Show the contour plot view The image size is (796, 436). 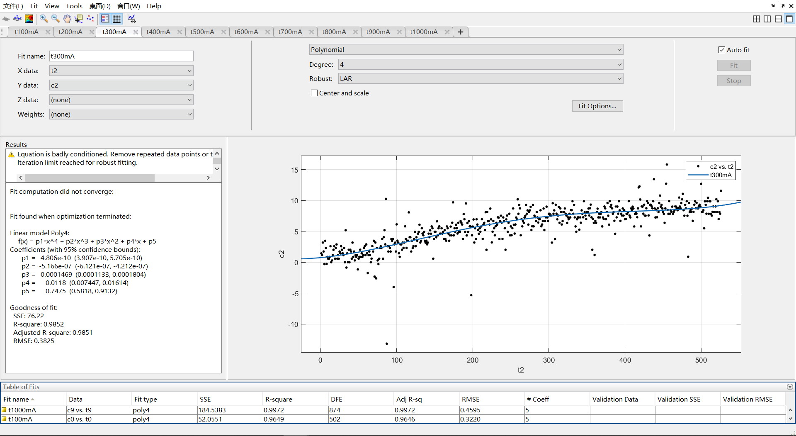pyautogui.click(x=29, y=19)
